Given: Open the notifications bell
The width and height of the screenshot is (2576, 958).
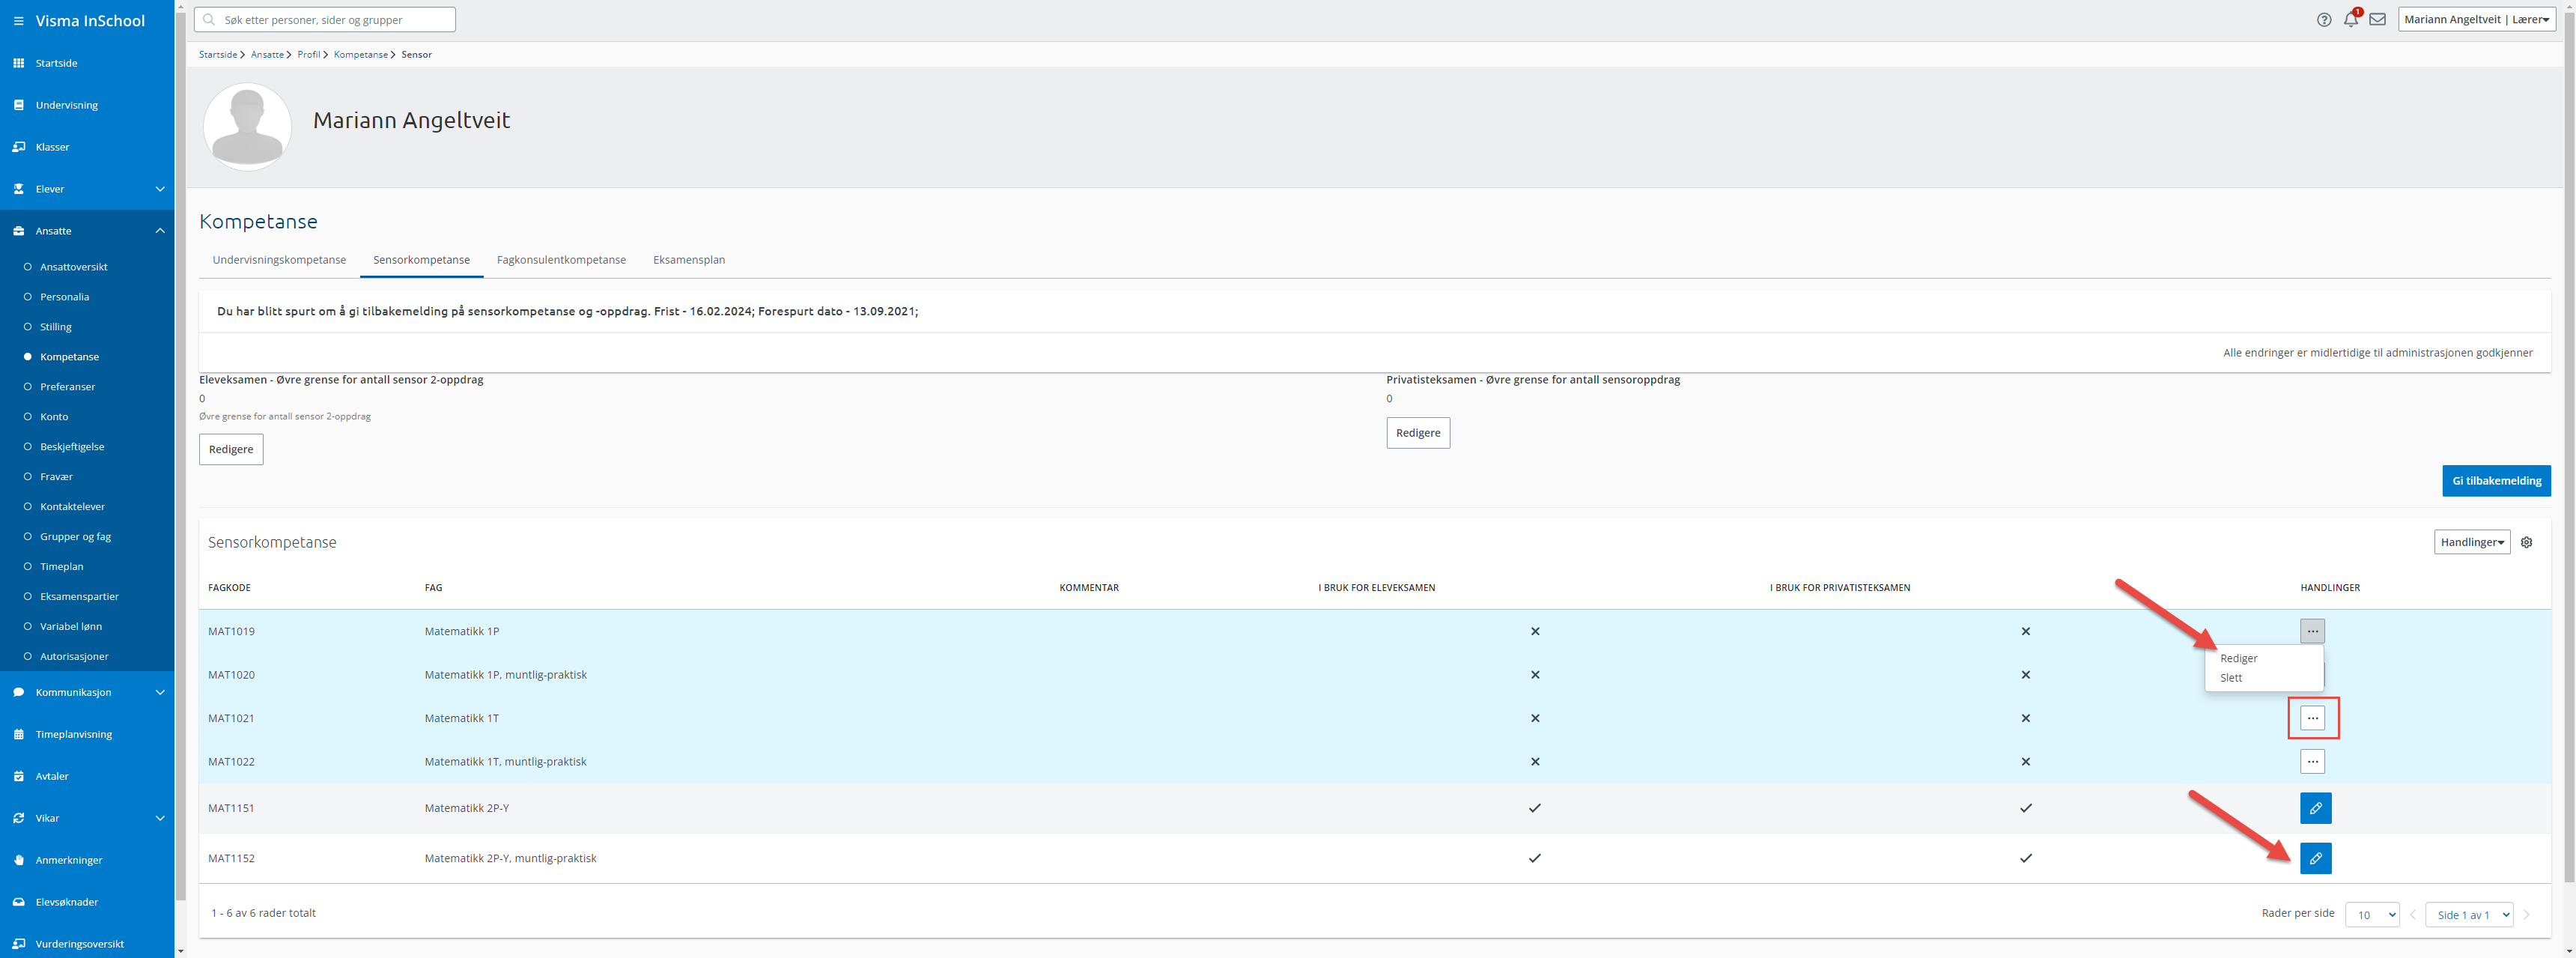Looking at the screenshot, I should (2351, 20).
